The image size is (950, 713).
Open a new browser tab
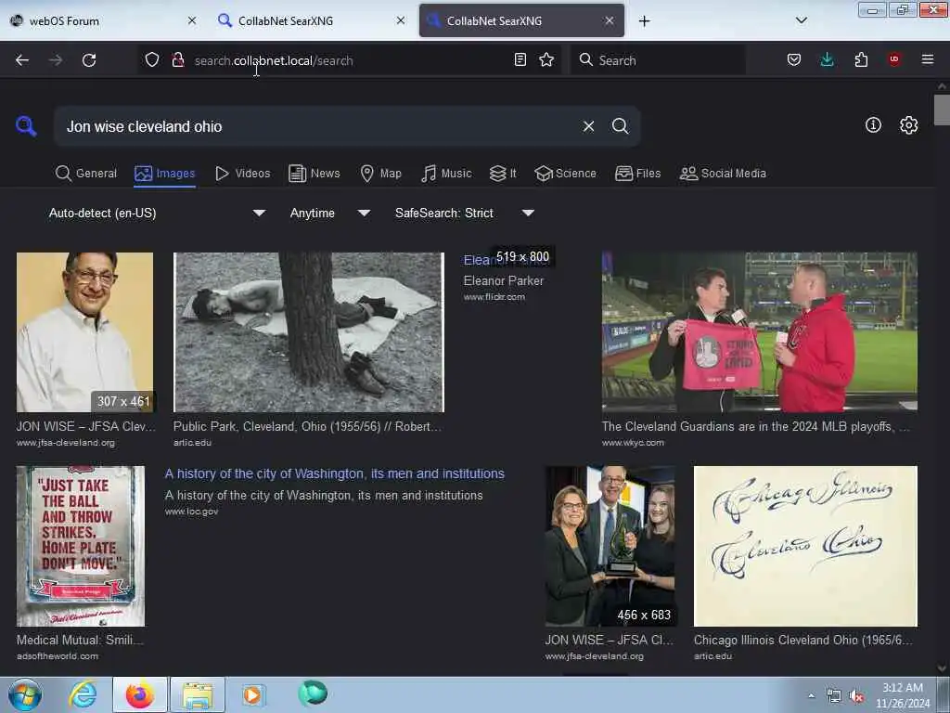644,21
